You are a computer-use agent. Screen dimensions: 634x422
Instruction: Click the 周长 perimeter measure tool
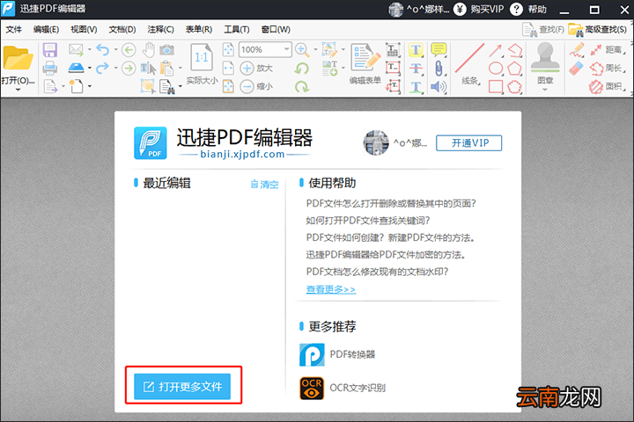coord(608,69)
